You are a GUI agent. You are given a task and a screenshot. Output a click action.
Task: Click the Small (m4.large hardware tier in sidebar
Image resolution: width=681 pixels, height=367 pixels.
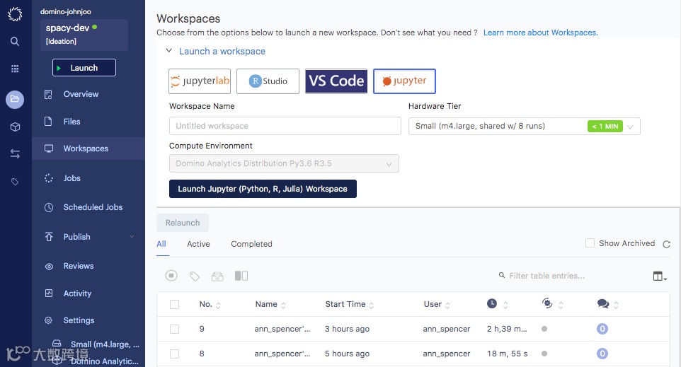coord(105,344)
